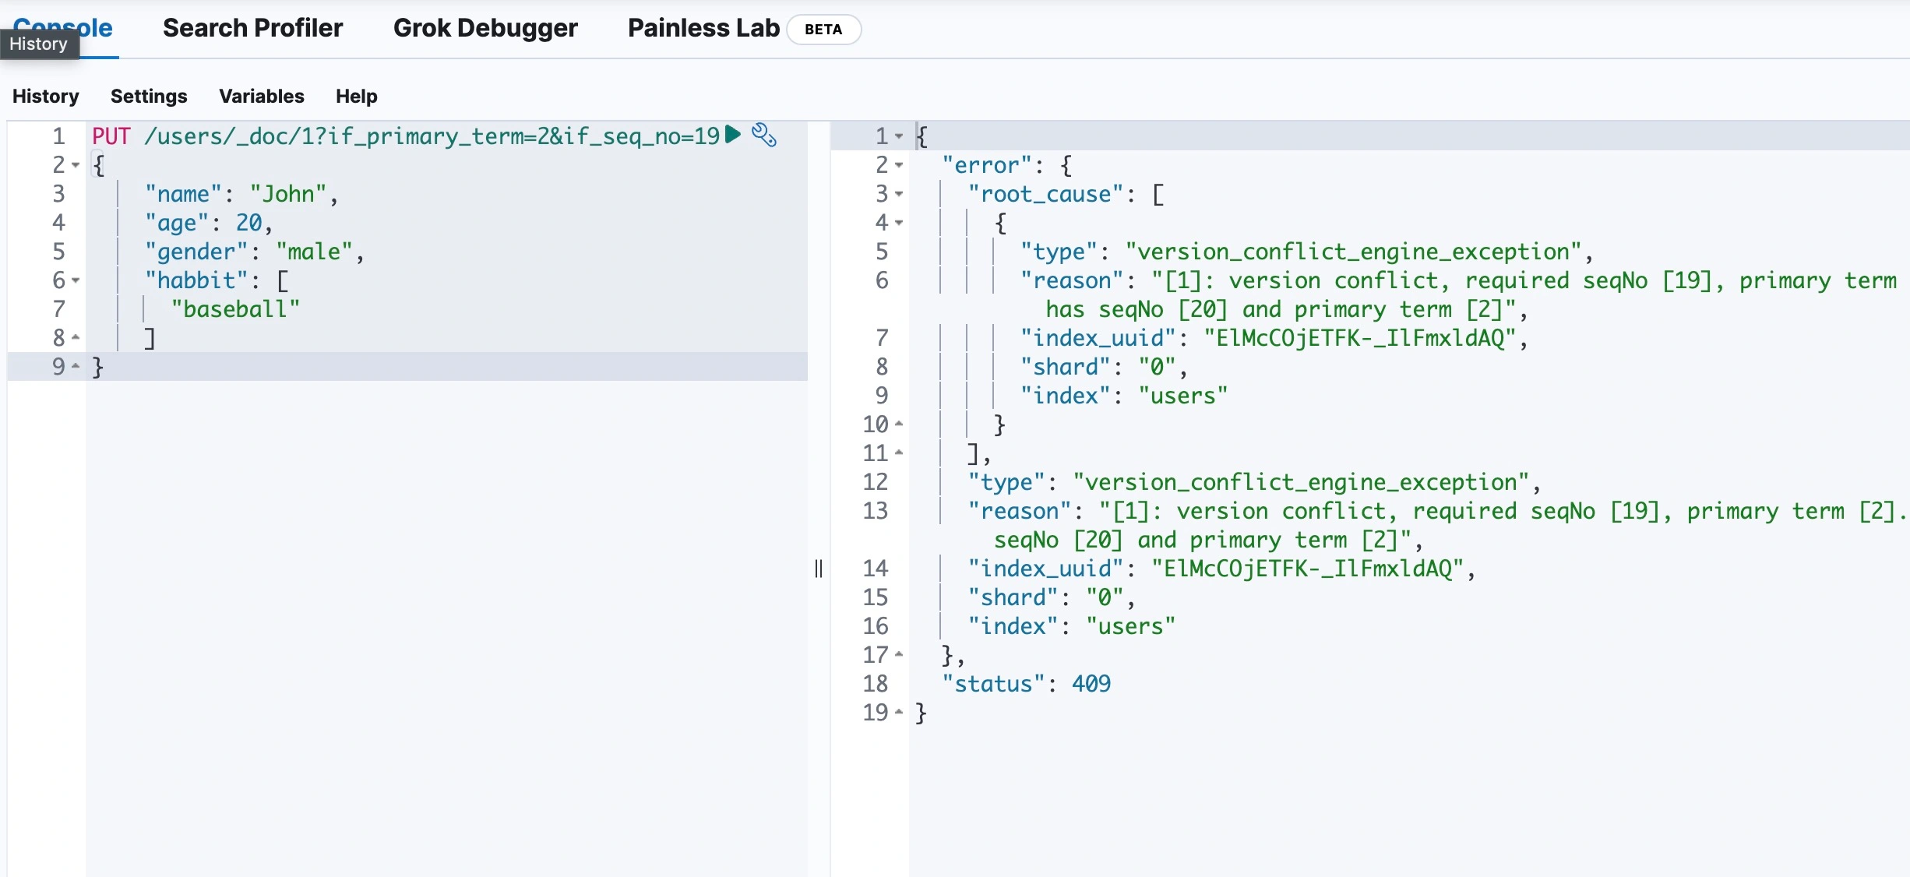Screen dimensions: 1910x877
Task: Open the Painless Lab tab
Action: coord(703,28)
